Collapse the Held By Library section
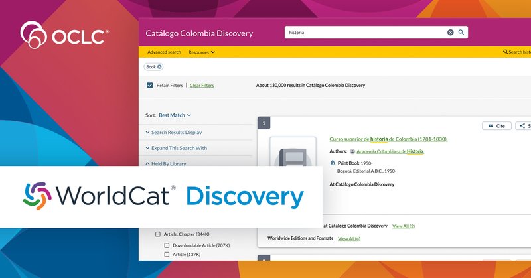The width and height of the screenshot is (531, 278). (x=166, y=164)
